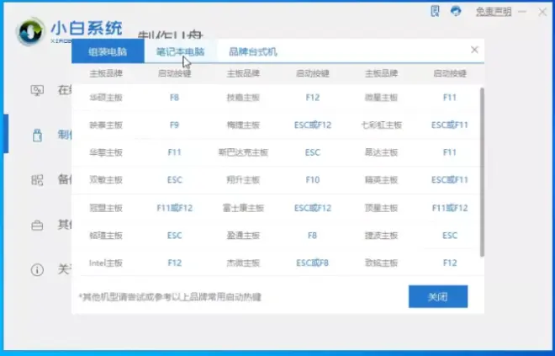Minimize the 小白系统 window
555x356 pixels.
pos(521,12)
